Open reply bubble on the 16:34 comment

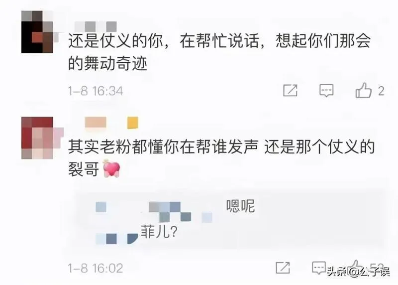(326, 91)
